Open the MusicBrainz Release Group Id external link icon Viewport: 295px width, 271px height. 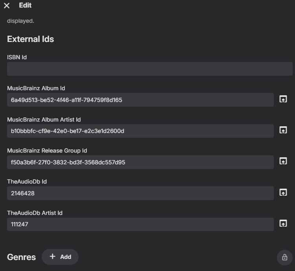click(x=283, y=161)
